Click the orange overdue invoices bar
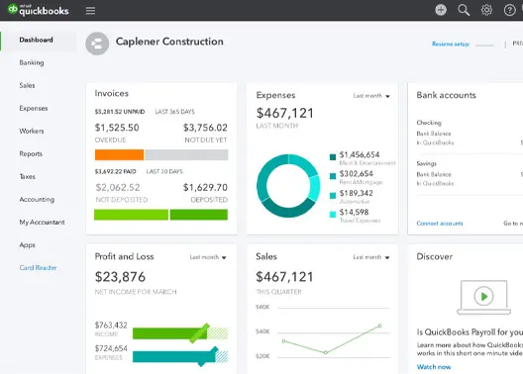This screenshot has height=374, width=523. (119, 155)
